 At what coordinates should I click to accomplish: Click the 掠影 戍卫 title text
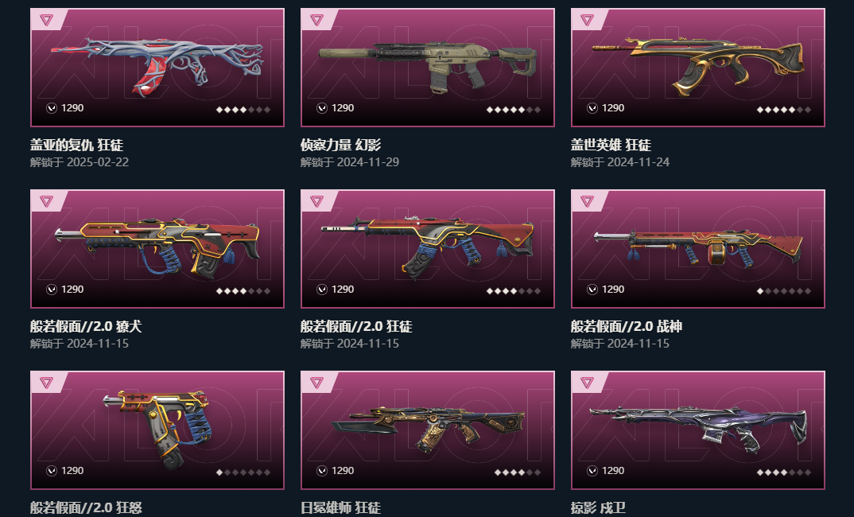point(598,507)
